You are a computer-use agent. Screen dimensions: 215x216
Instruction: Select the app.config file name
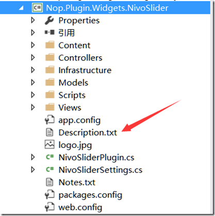click(x=79, y=120)
